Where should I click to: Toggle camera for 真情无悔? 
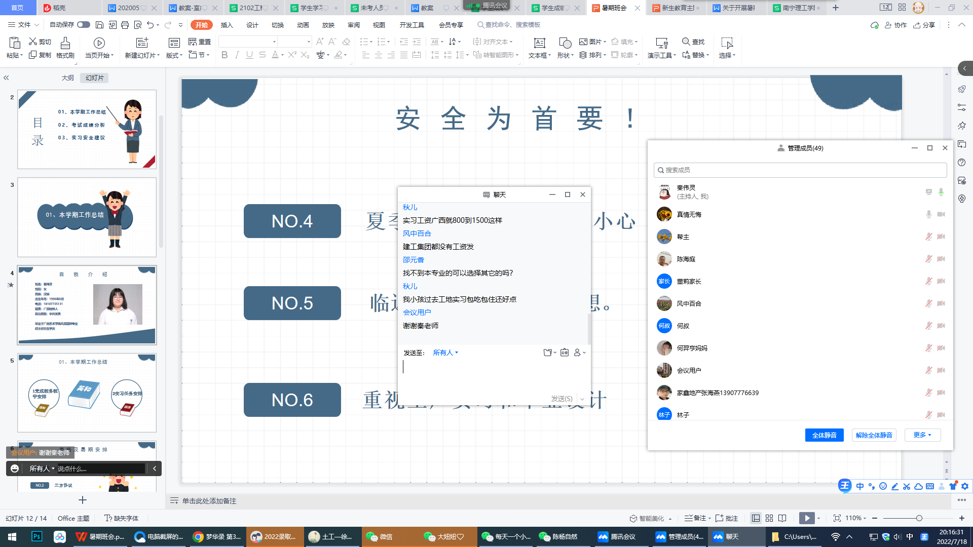pyautogui.click(x=941, y=214)
